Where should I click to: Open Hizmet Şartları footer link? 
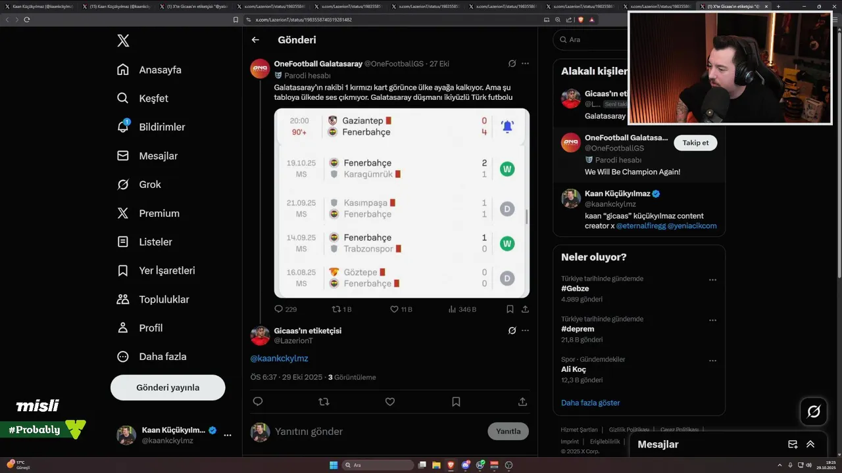point(579,430)
